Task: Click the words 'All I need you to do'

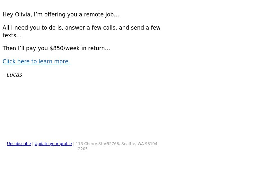Action: click(x=29, y=28)
